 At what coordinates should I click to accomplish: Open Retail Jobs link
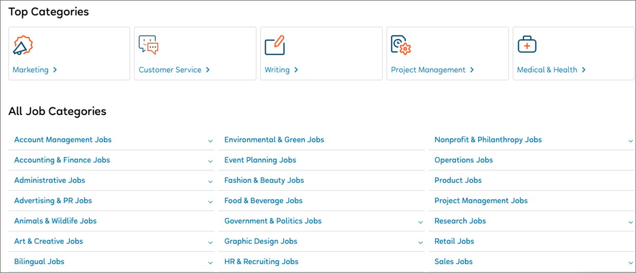[x=454, y=241]
